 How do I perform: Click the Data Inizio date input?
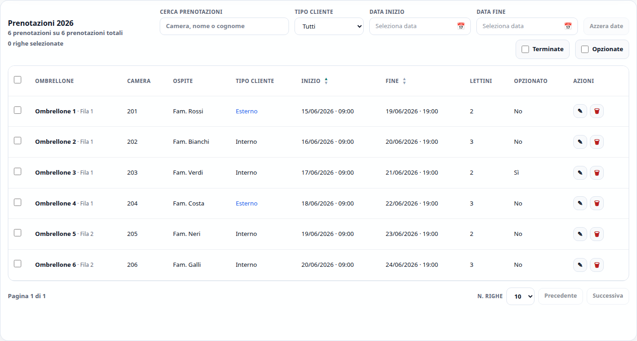coord(420,26)
